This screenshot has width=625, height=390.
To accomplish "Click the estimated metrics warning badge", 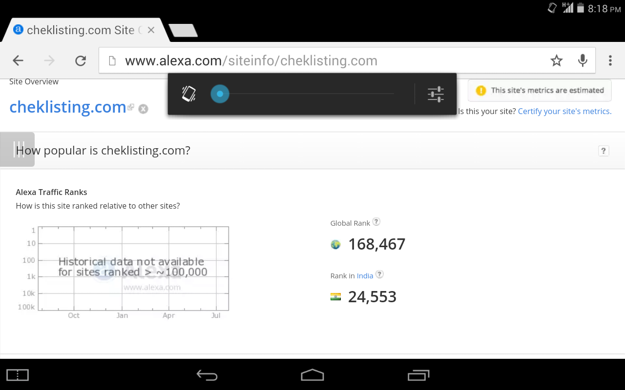I will tap(540, 90).
